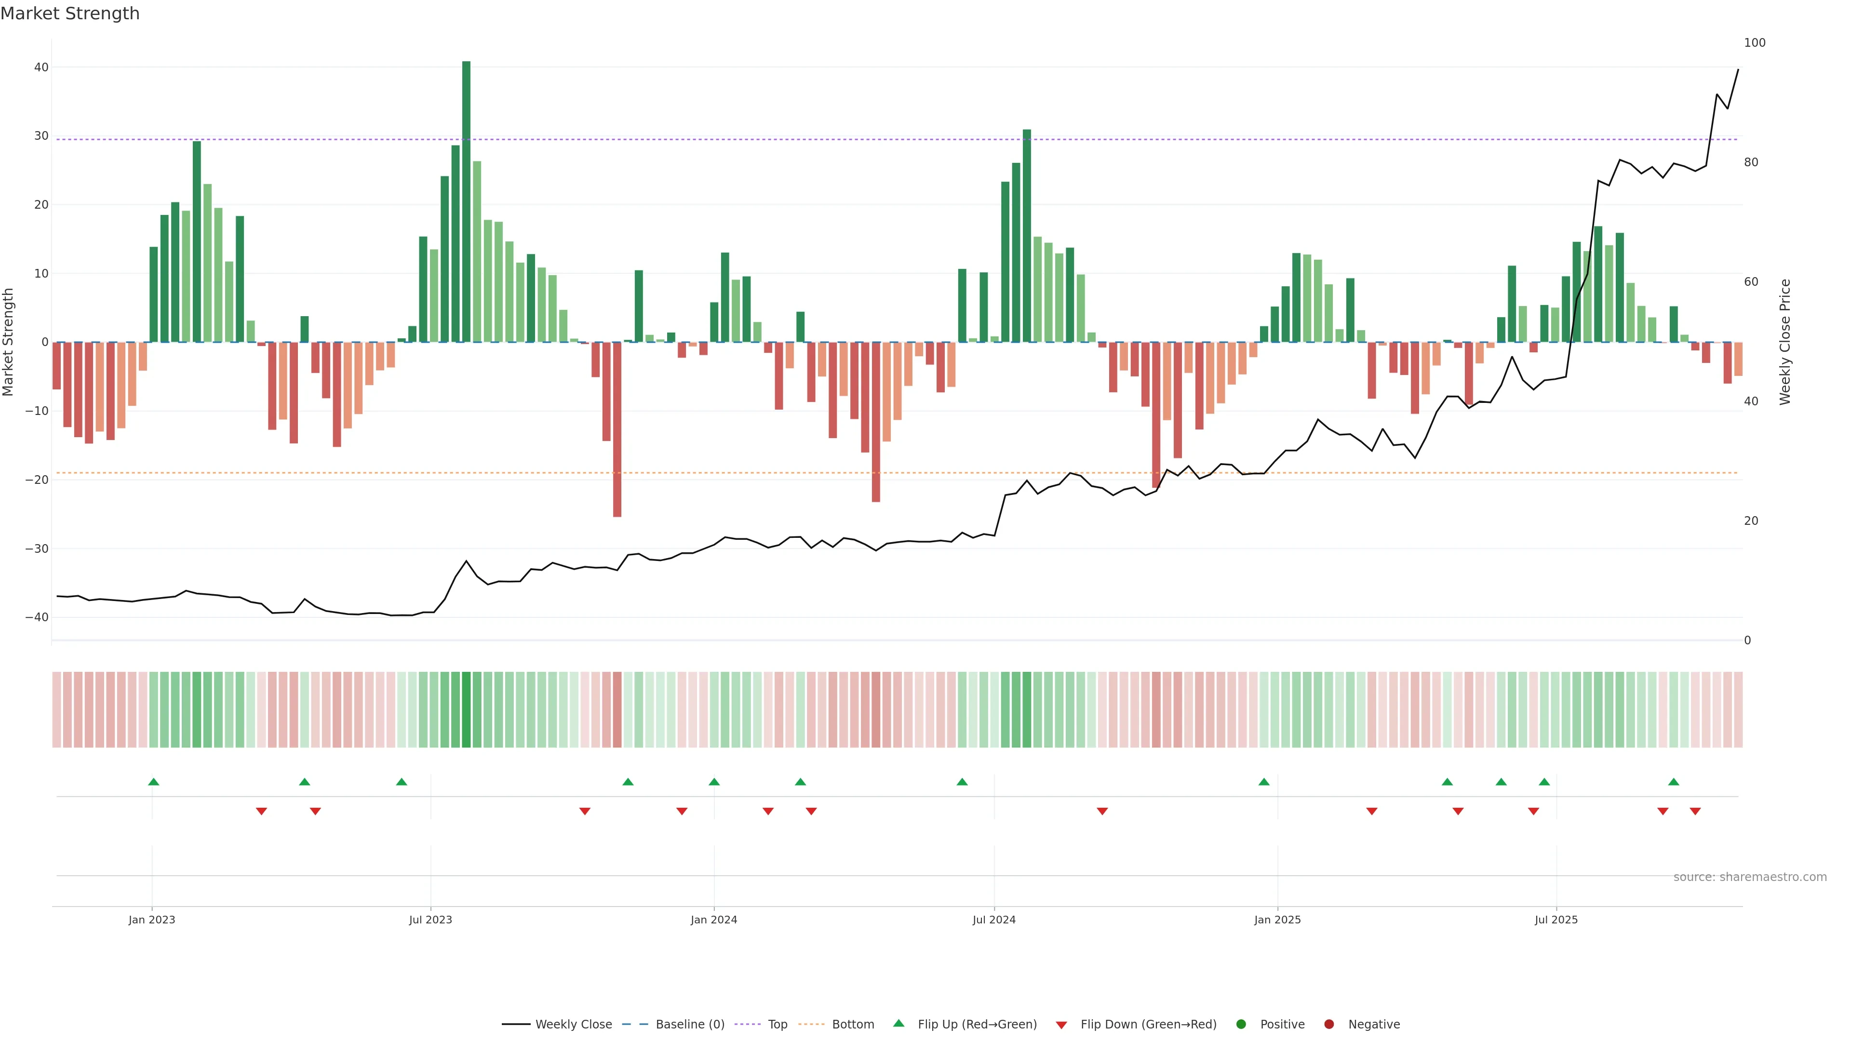The width and height of the screenshot is (1851, 1041).
Task: Click the first green flip-up triangle marker
Action: click(153, 782)
